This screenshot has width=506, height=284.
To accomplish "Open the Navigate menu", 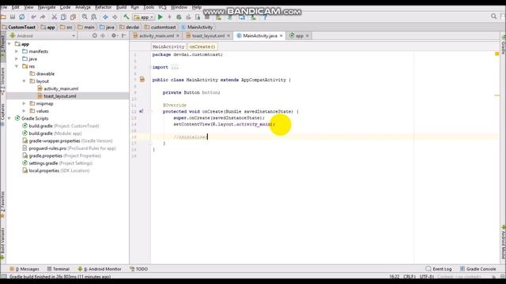I will tap(47, 7).
